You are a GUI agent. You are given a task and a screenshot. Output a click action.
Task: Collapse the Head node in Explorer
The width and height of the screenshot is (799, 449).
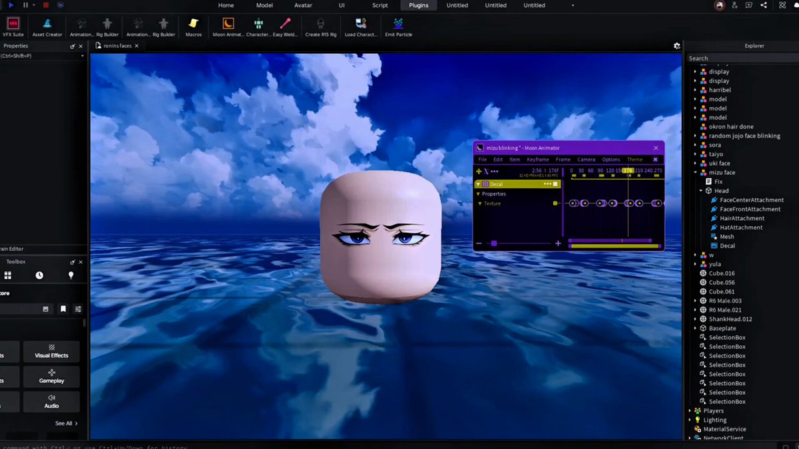(701, 191)
